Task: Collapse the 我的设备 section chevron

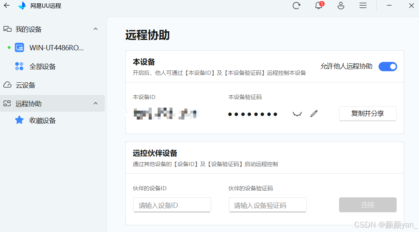Action: [x=96, y=29]
